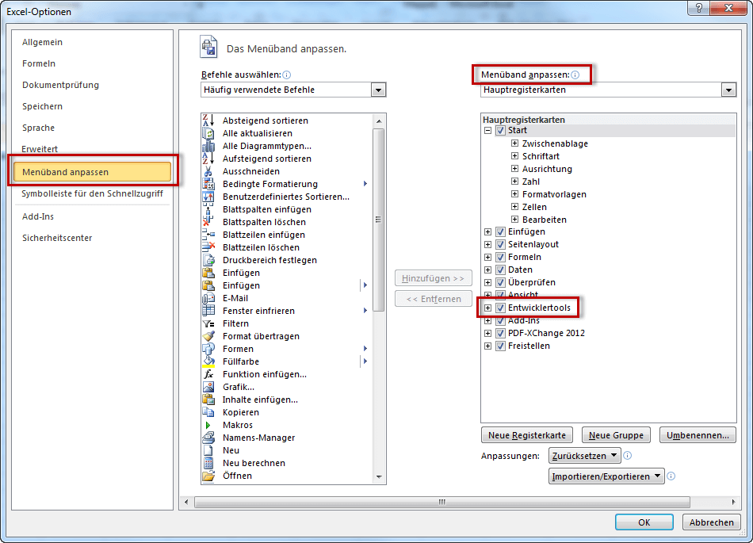Image resolution: width=753 pixels, height=543 pixels.
Task: Select the Filtern funnel icon
Action: click(x=208, y=323)
